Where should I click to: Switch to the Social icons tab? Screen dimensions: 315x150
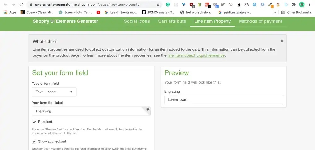137,21
